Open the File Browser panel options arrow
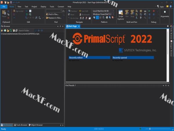 tap(58, 26)
